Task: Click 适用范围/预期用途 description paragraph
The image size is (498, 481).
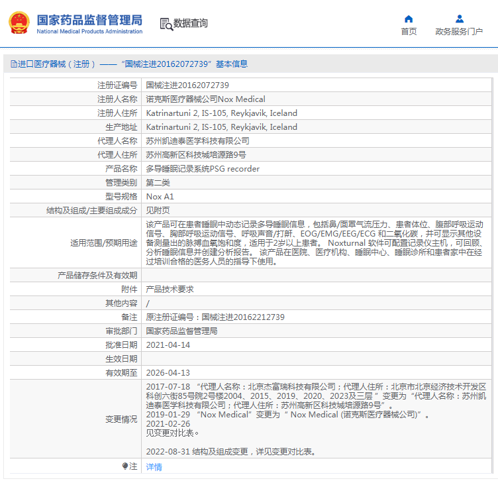Action: pyautogui.click(x=315, y=243)
